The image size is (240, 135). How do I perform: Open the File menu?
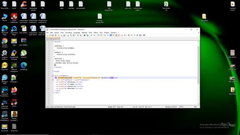coord(48,33)
